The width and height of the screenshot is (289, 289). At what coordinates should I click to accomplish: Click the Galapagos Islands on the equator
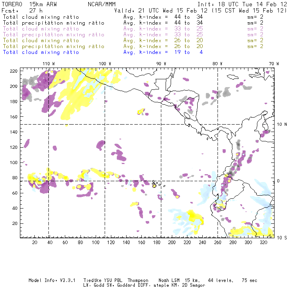coord(156,183)
